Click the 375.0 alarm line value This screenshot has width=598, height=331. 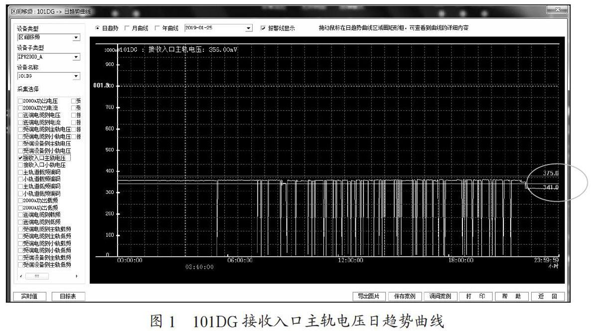pos(550,173)
